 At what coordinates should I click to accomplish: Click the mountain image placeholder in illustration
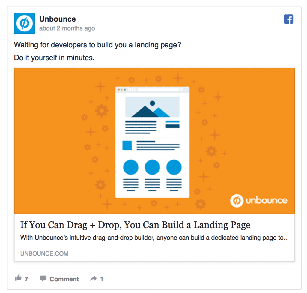pos(152,107)
